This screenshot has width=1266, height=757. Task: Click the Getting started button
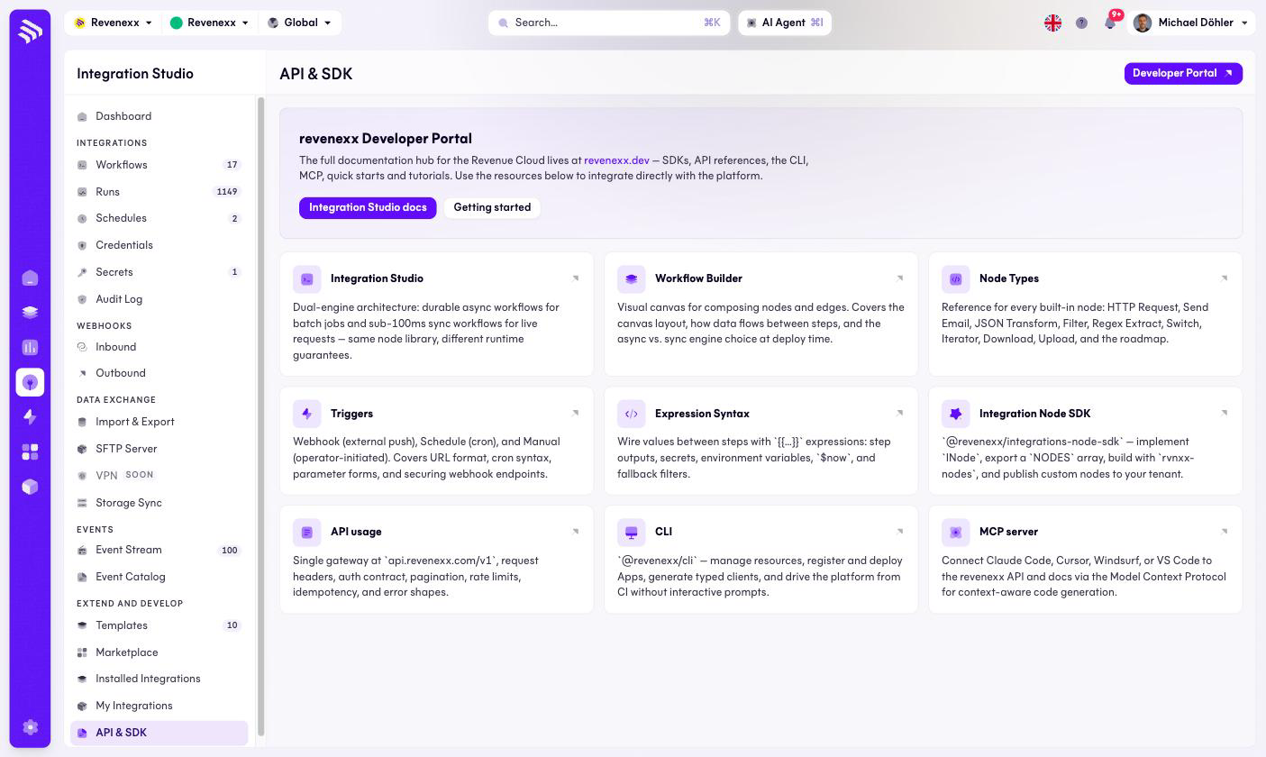point(492,208)
